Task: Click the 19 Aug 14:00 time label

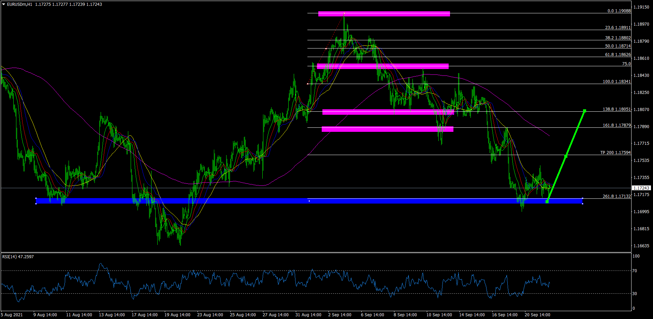Action: click(177, 315)
